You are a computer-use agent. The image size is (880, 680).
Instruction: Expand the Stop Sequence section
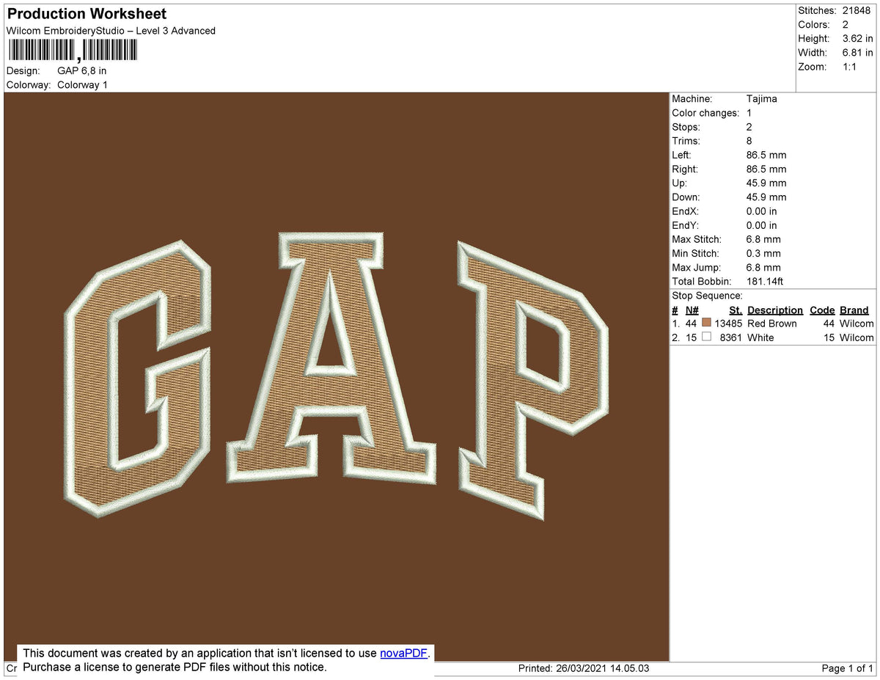click(708, 296)
